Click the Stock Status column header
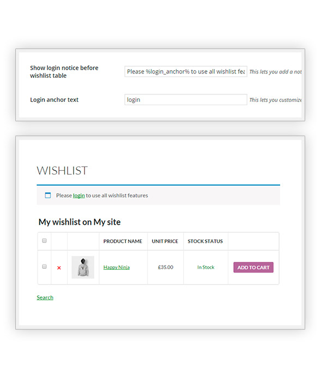Viewport: 327px width, 376px height. pyautogui.click(x=205, y=241)
